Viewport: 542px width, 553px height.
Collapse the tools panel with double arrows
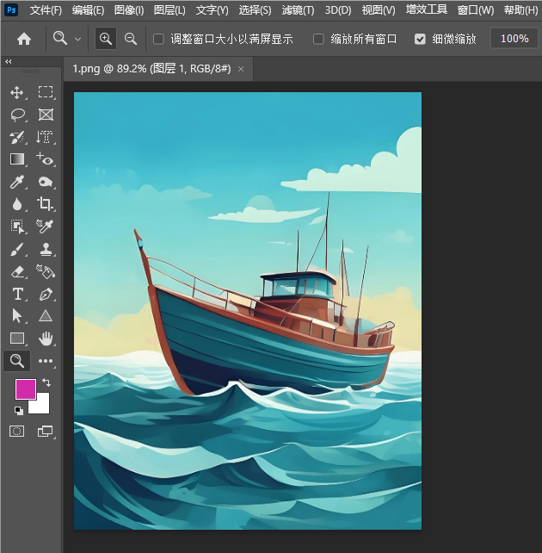[9, 62]
